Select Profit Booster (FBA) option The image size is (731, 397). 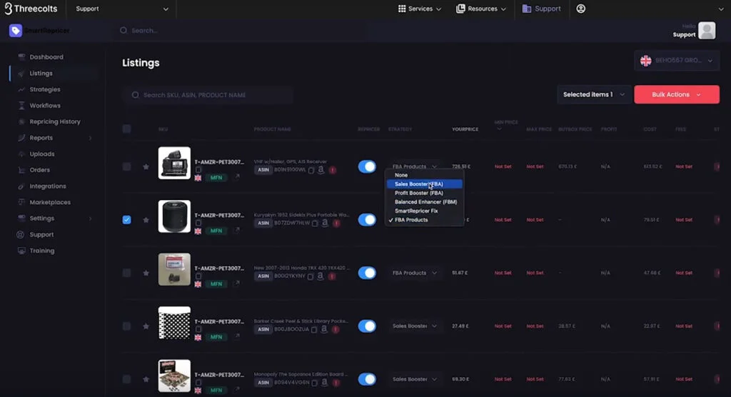pyautogui.click(x=419, y=193)
